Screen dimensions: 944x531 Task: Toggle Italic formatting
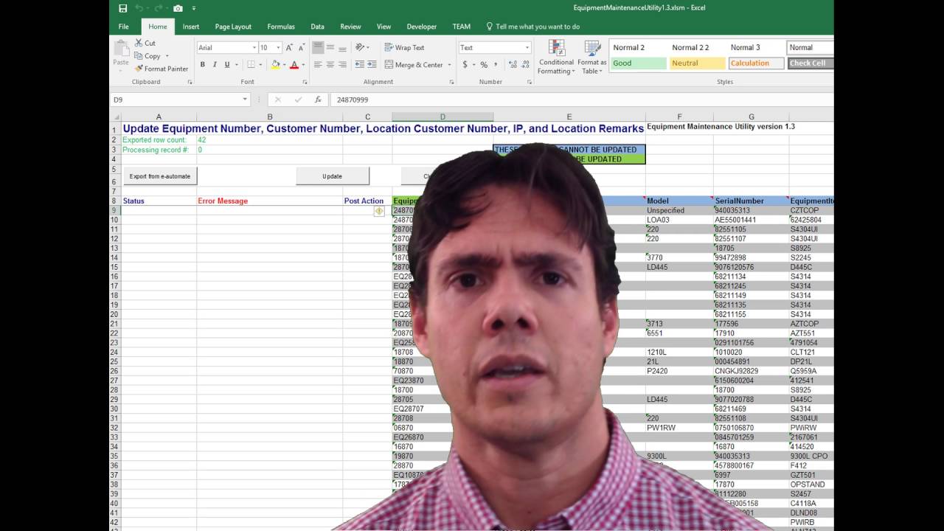coord(215,65)
